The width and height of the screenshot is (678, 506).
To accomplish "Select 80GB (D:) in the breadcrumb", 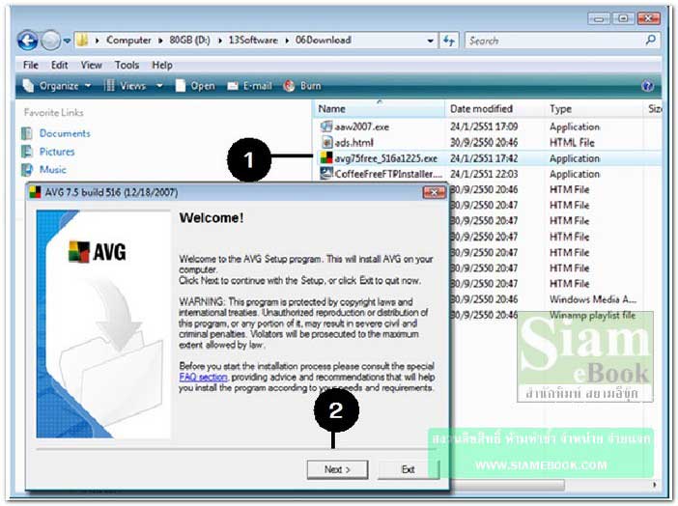I will pos(189,41).
